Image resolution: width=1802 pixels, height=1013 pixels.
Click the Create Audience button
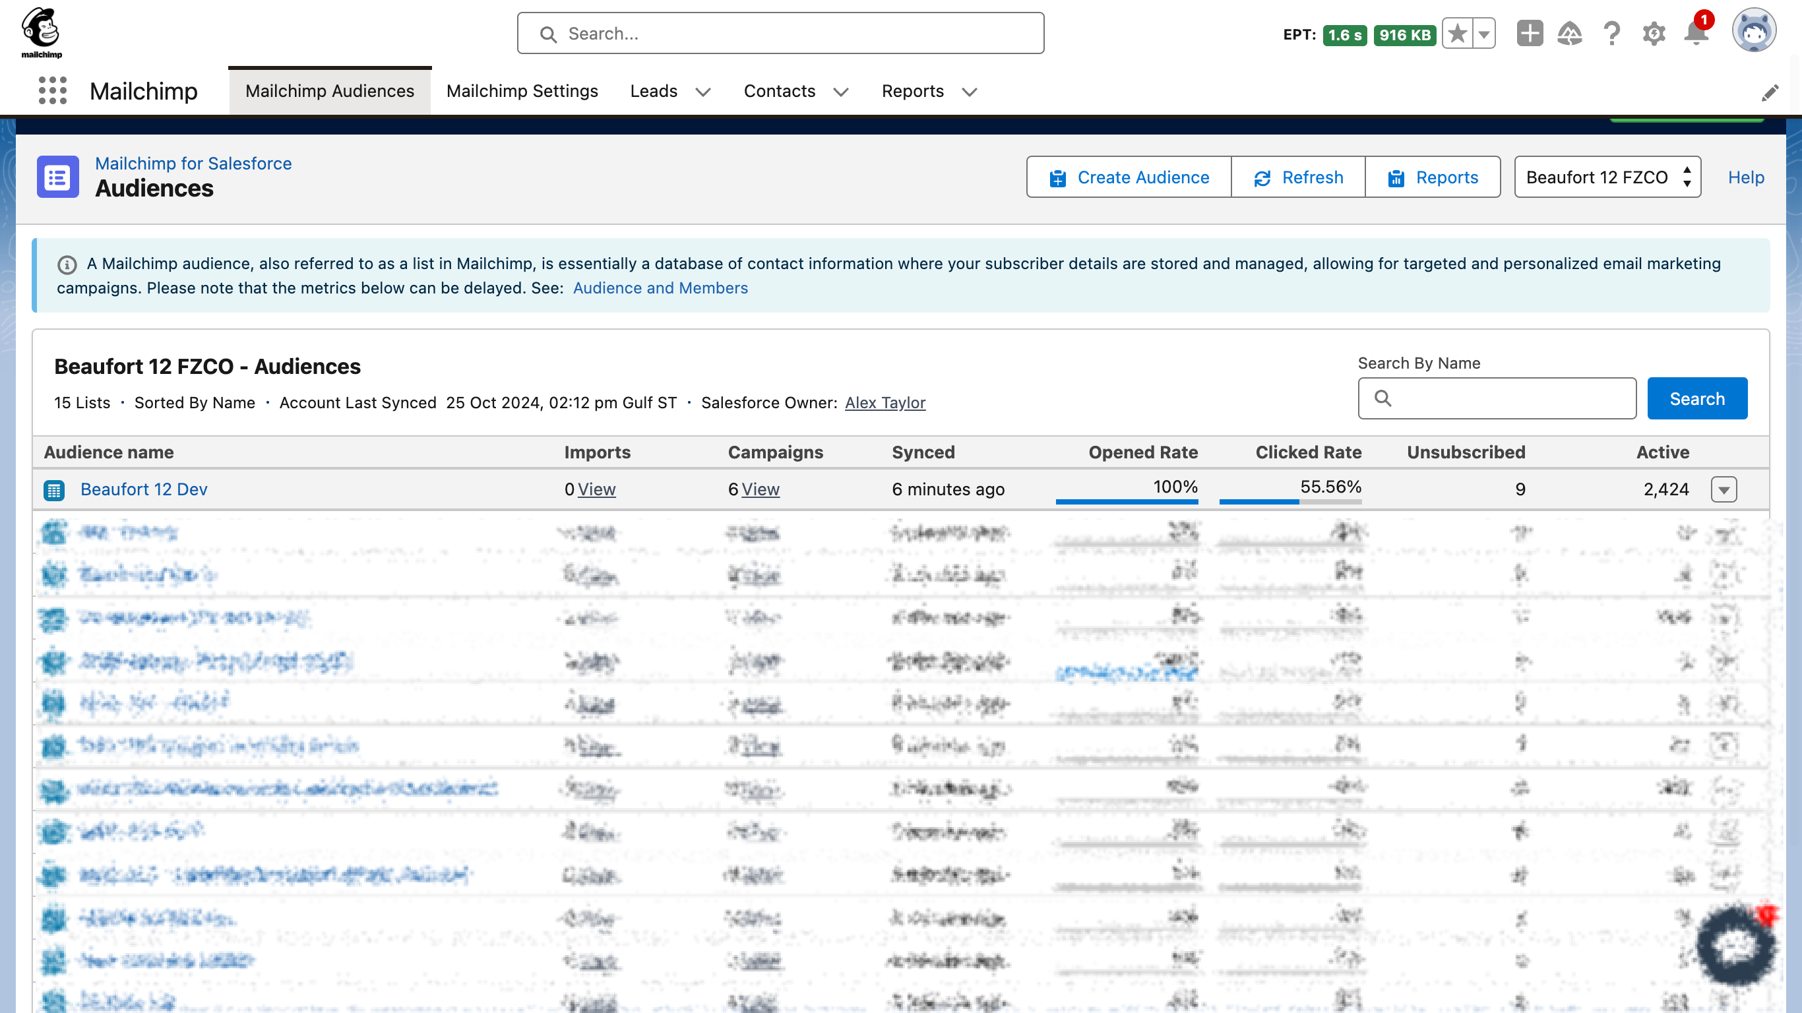click(x=1129, y=177)
